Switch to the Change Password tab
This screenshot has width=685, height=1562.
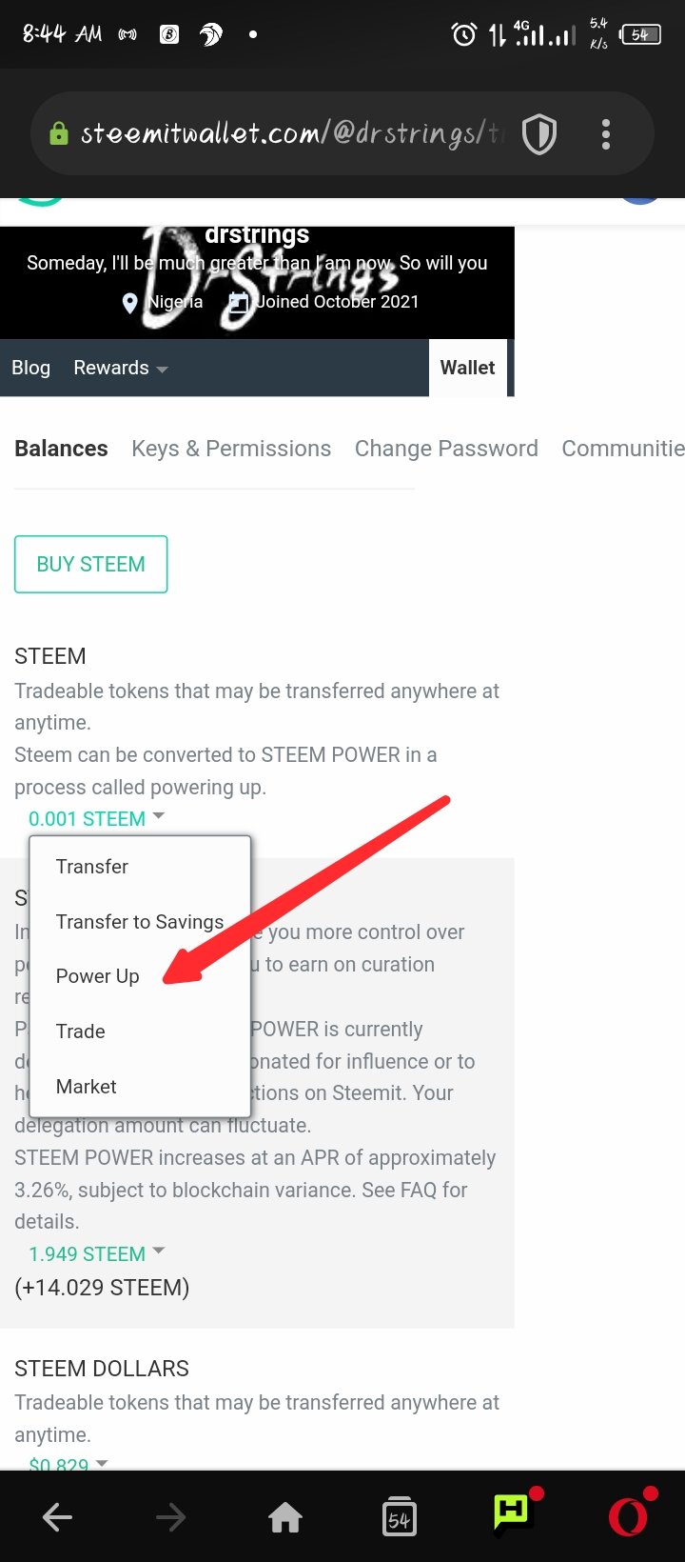(x=446, y=449)
